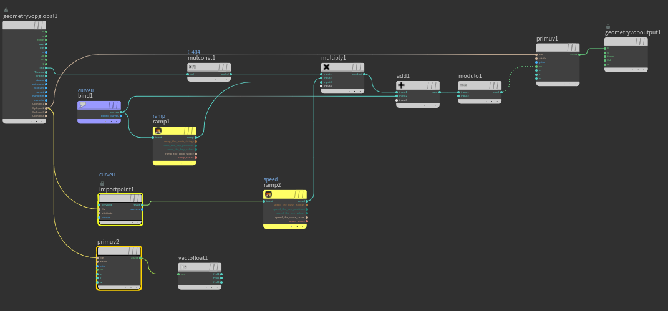The height and width of the screenshot is (311, 668).
Task: Click the mulconst1 node icon
Action: [x=193, y=67]
